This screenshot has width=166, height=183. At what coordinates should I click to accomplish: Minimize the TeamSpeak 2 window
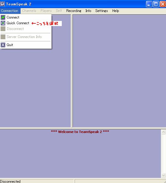[x=149, y=4]
